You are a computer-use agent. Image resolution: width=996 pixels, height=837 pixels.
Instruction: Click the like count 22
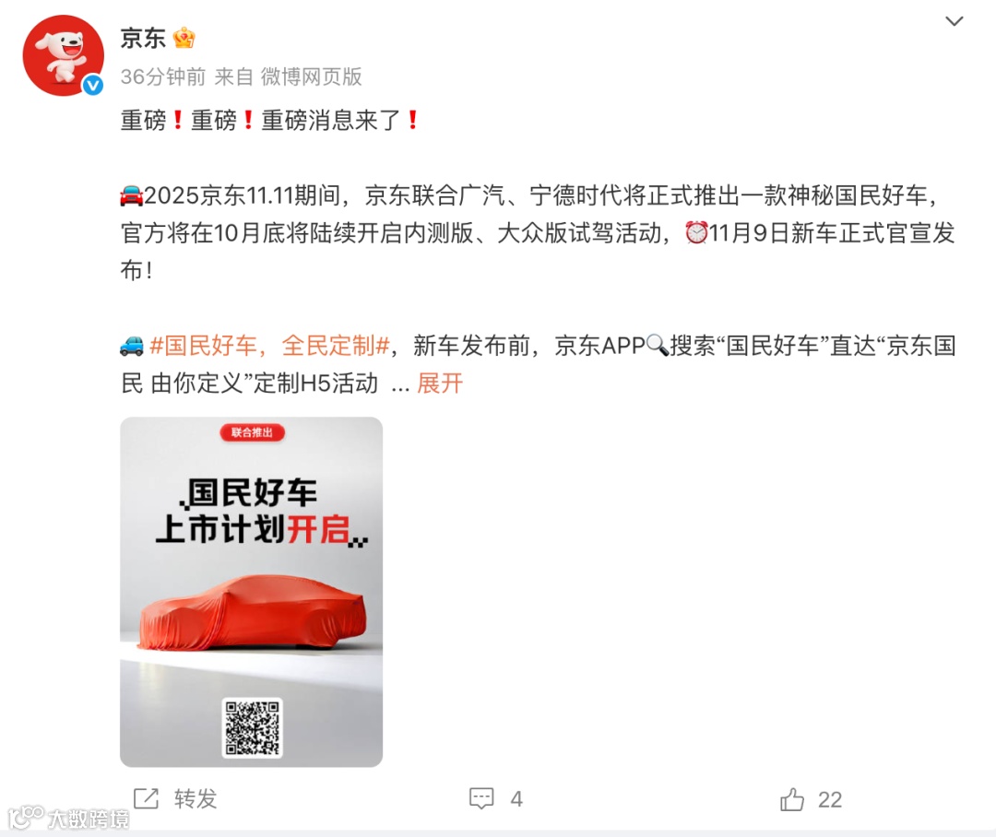(830, 799)
